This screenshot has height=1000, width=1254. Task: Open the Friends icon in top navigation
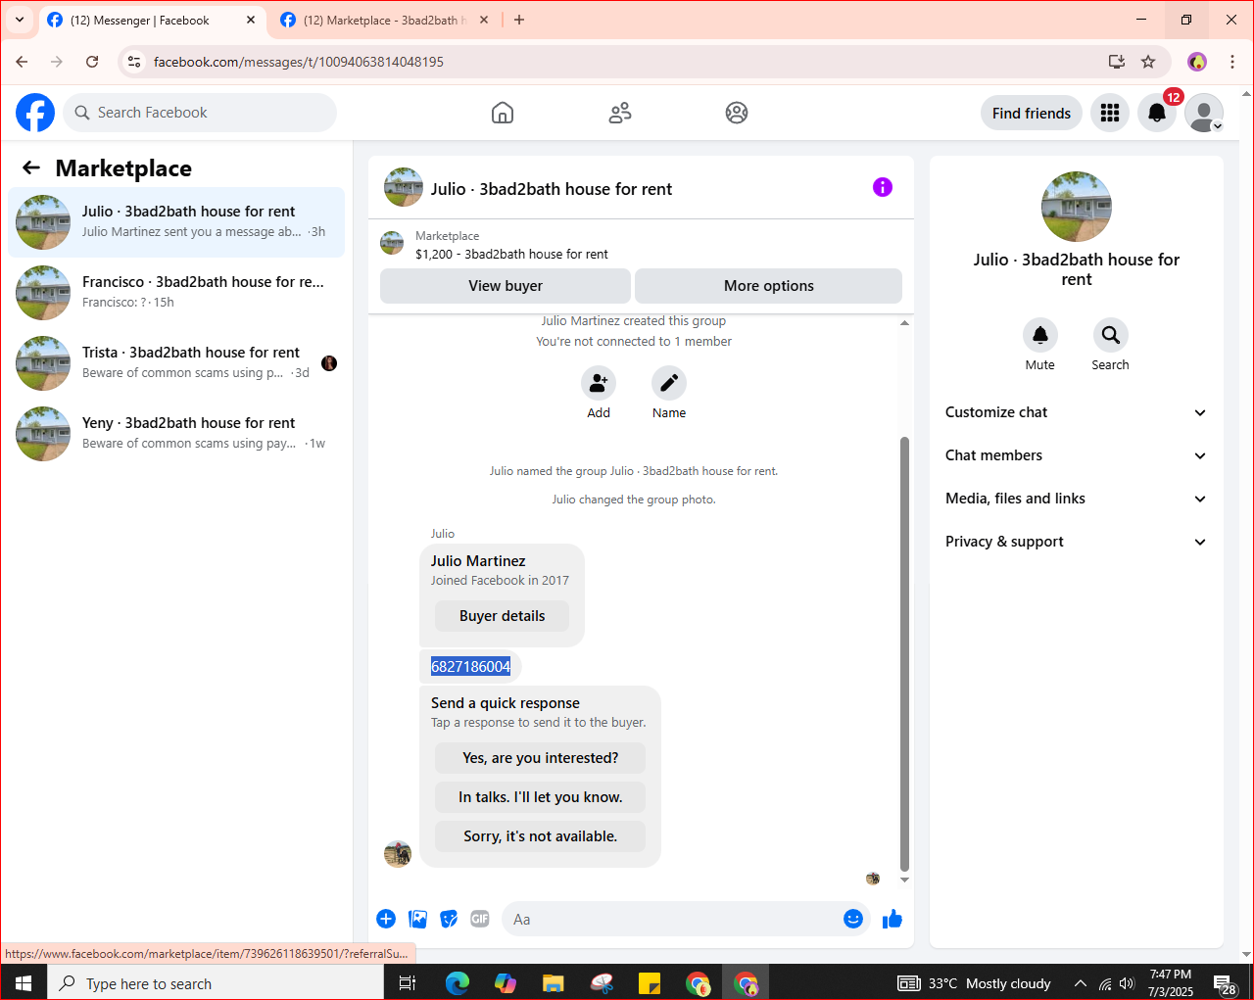tap(620, 113)
